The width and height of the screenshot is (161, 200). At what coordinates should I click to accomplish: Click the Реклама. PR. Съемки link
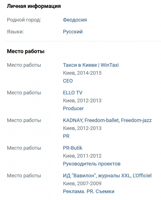click(89, 191)
